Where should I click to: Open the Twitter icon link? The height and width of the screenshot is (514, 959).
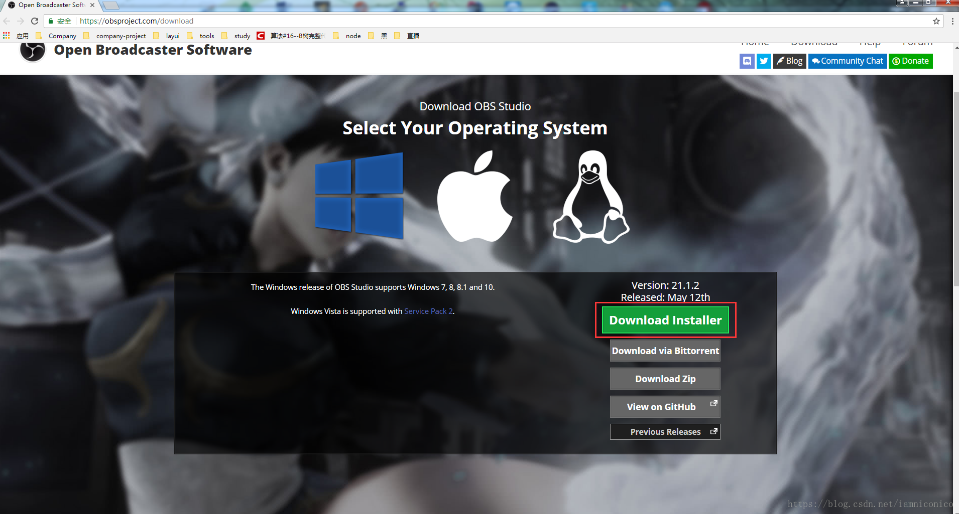tap(764, 61)
